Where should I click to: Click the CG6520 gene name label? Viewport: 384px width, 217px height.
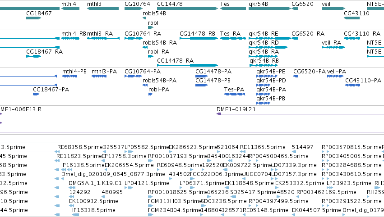(302, 4)
